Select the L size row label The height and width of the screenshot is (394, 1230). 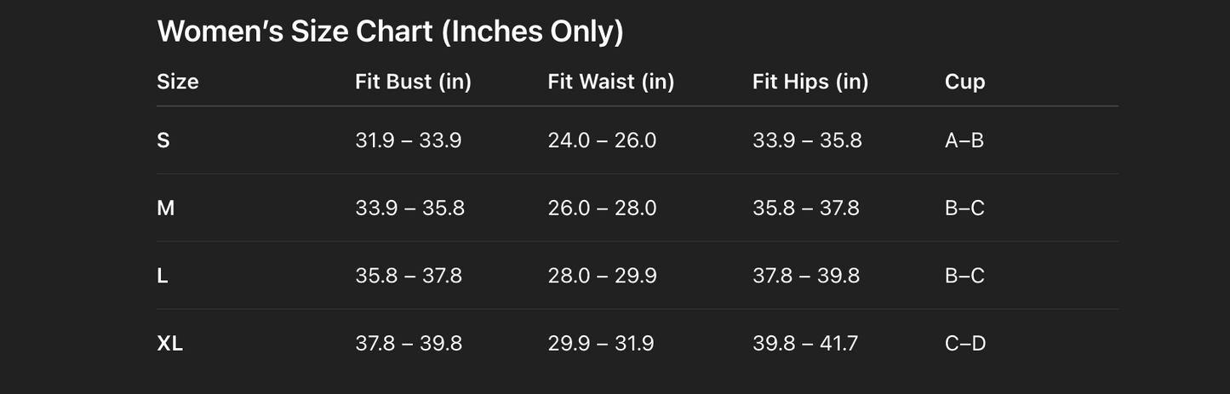pyautogui.click(x=163, y=276)
